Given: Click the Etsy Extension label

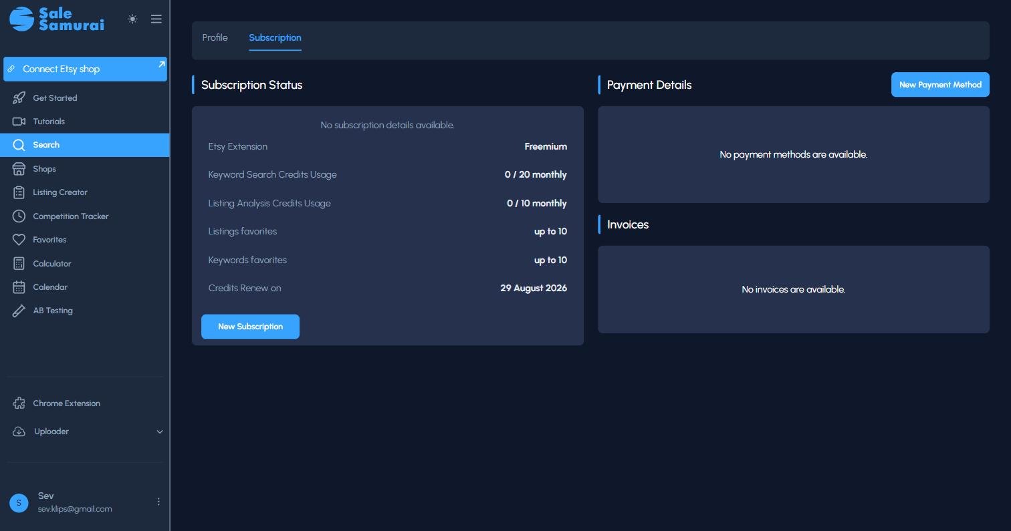Looking at the screenshot, I should (x=237, y=146).
